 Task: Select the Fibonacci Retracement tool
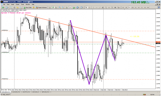(x=106, y=7)
